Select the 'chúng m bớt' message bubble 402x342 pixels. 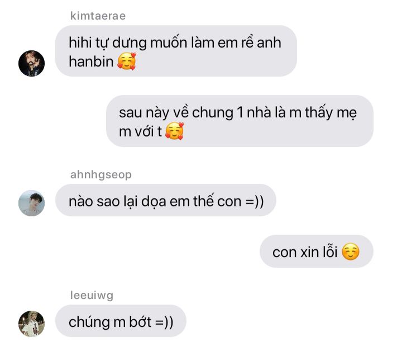(x=121, y=321)
